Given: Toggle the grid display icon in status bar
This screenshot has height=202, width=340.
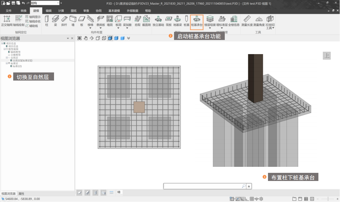Looking at the screenshot, I should pos(251,199).
